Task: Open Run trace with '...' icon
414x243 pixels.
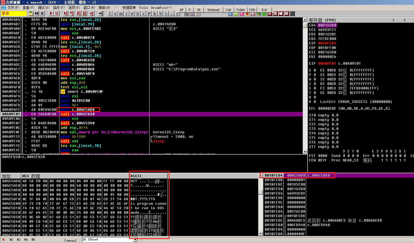Action: coord(172,13)
